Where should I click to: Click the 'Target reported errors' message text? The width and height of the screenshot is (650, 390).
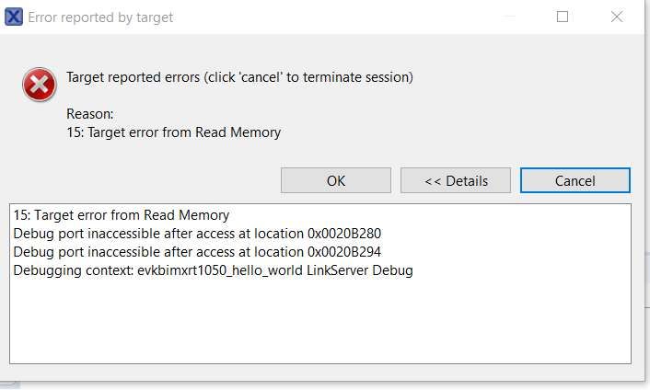(239, 77)
